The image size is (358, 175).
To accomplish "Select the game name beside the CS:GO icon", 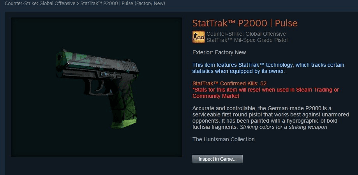I will point(246,34).
